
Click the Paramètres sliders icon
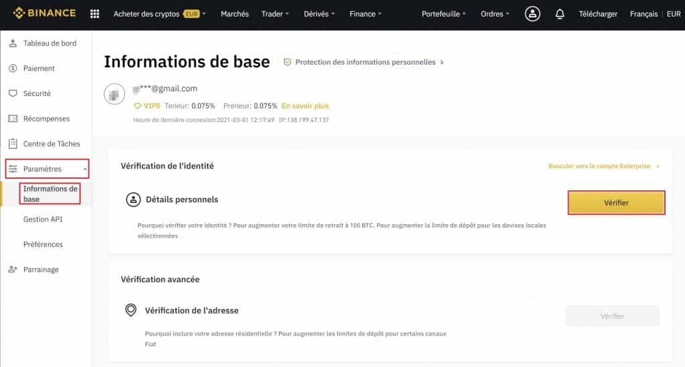tap(13, 169)
